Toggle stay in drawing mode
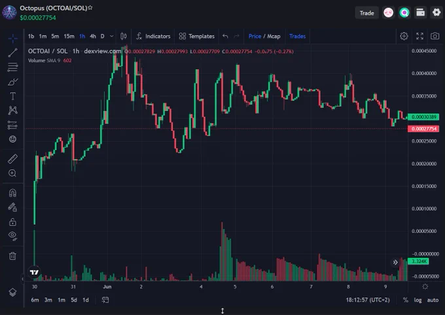 pos(12,207)
